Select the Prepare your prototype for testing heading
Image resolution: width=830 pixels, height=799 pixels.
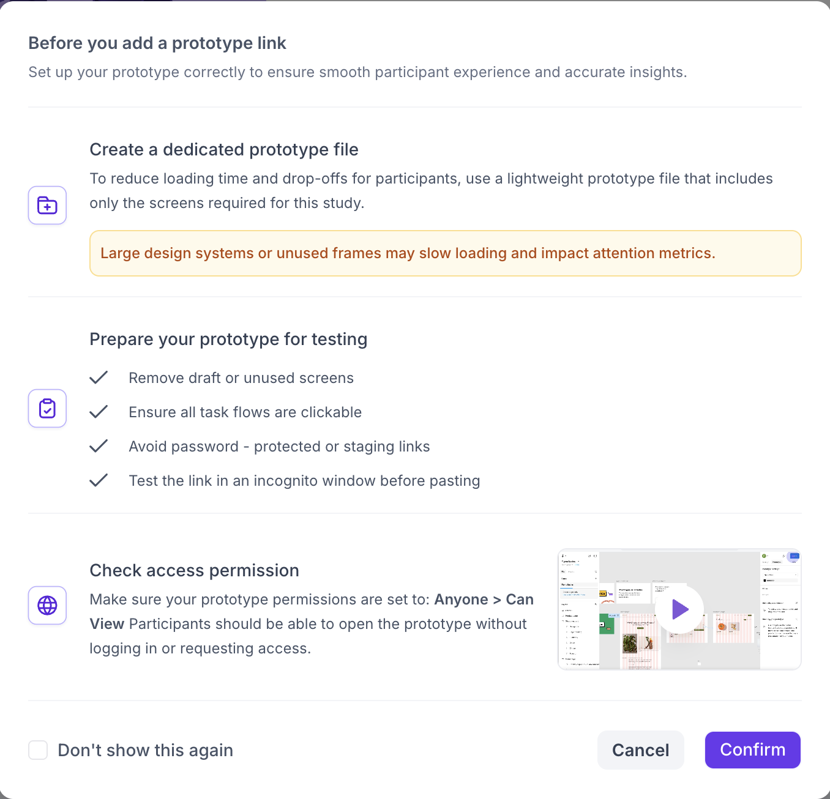tap(228, 339)
